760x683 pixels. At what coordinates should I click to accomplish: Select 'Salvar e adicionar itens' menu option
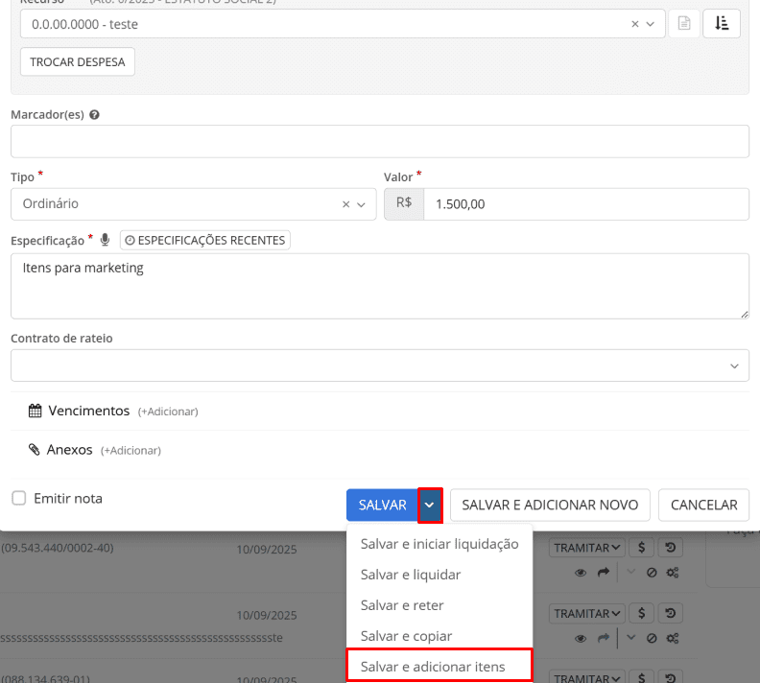(432, 667)
